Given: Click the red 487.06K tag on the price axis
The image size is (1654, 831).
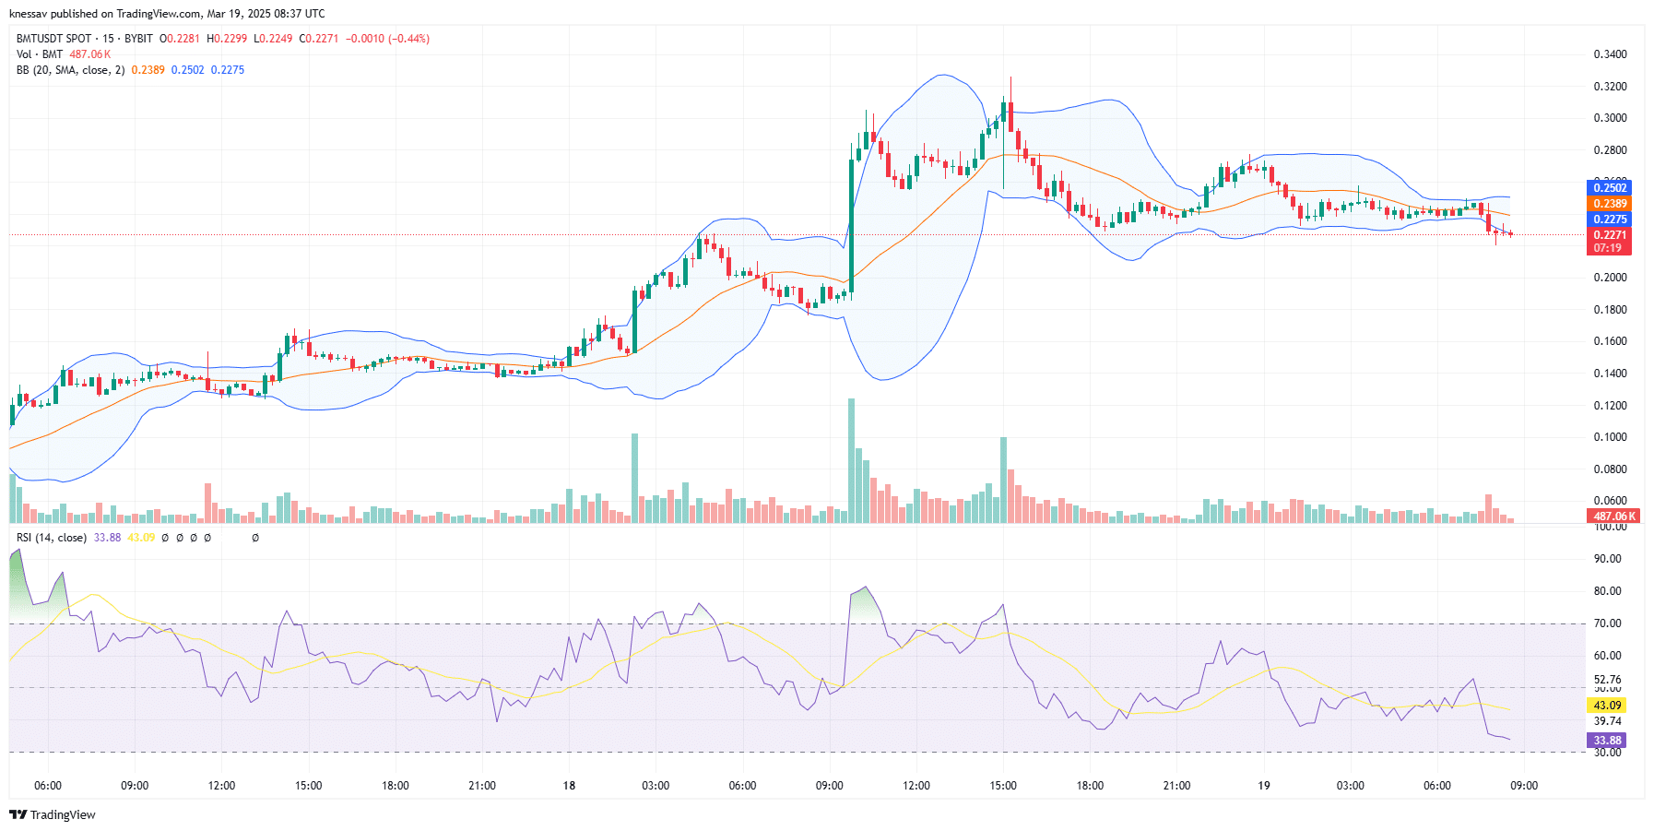Looking at the screenshot, I should tap(1614, 516).
